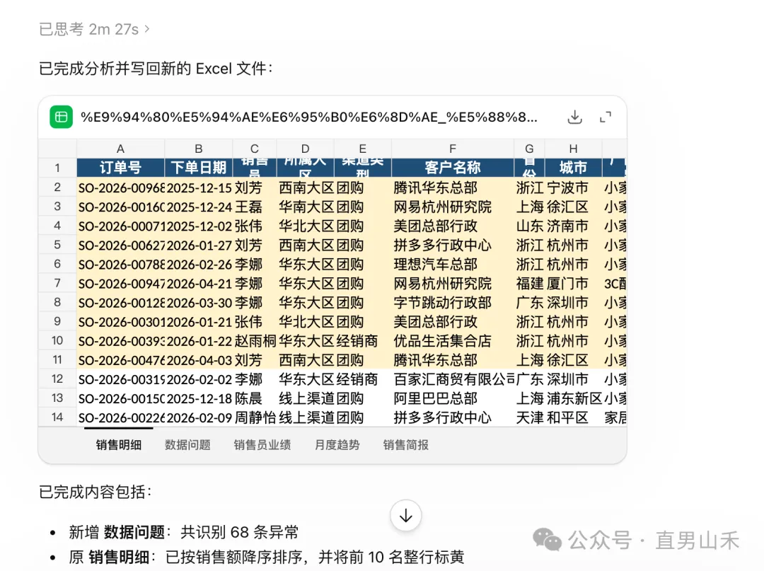Select salesperson cell 陈晨
The height and width of the screenshot is (571, 764).
tap(255, 398)
